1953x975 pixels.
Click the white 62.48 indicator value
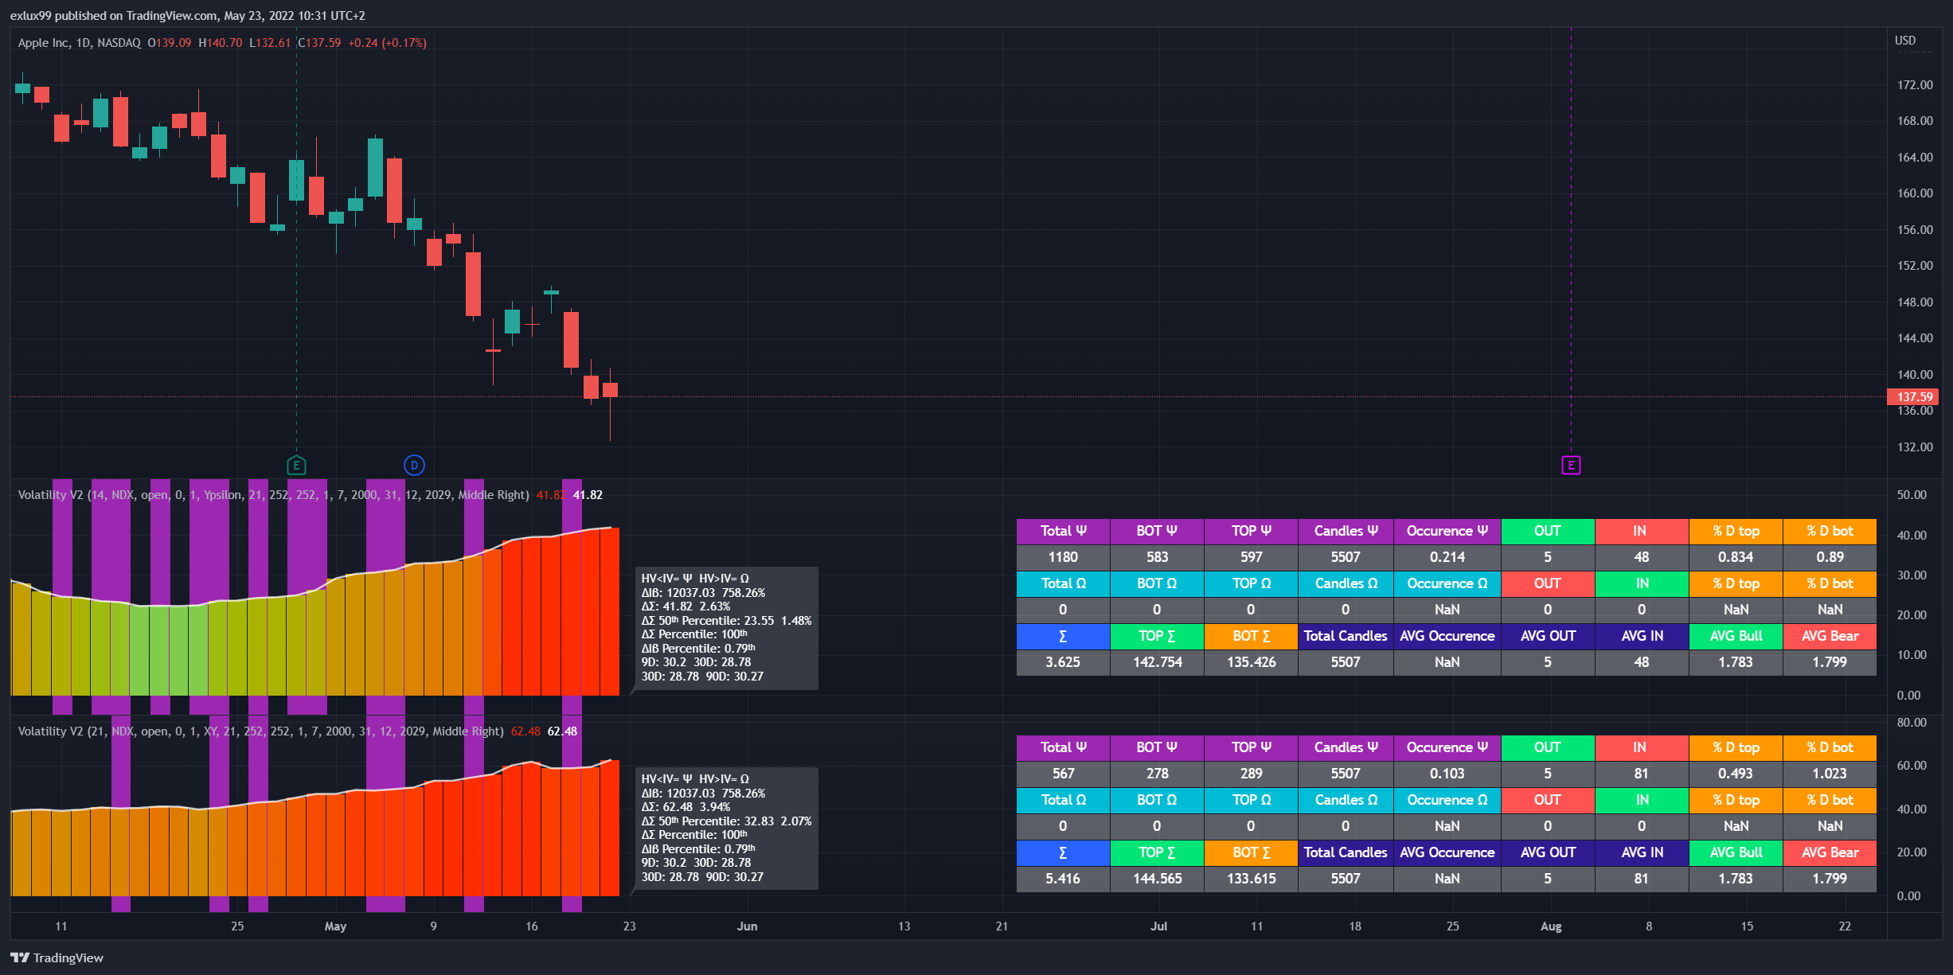pyautogui.click(x=562, y=731)
